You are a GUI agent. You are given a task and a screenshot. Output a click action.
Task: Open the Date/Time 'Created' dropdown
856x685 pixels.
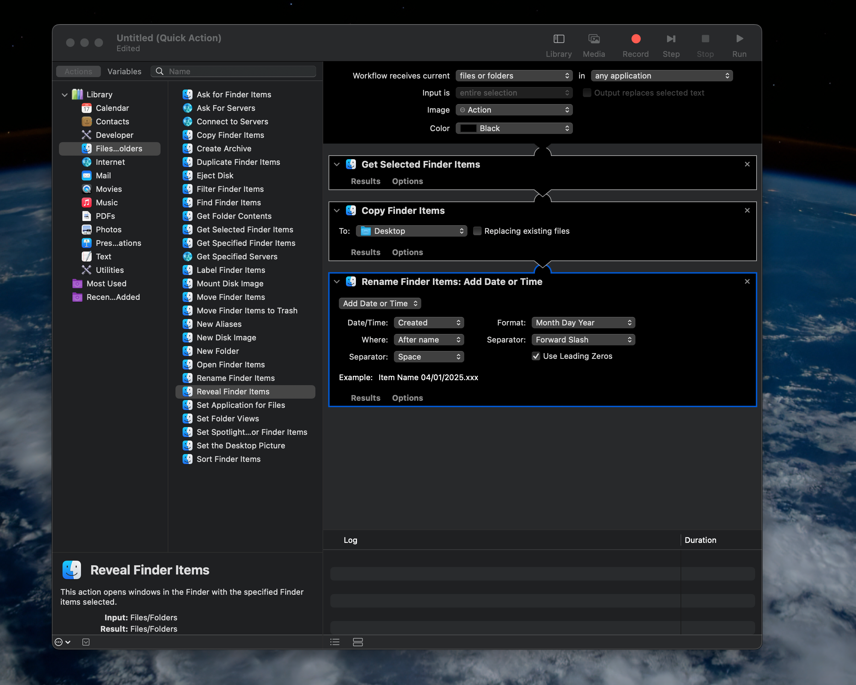pos(429,323)
